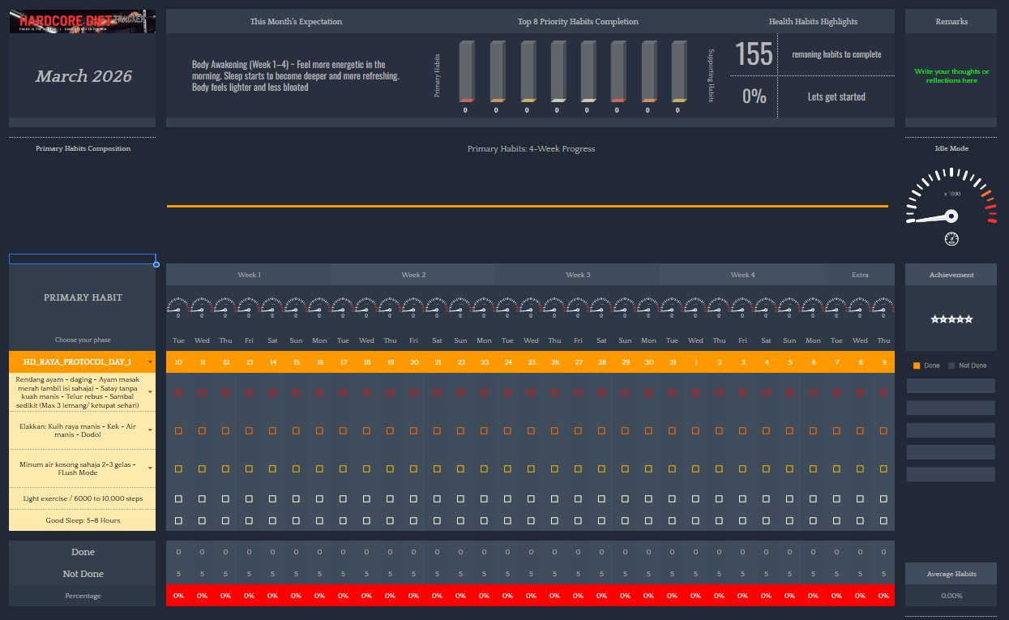Click the mini gauge above date 10
1009x620 pixels.
pos(178,307)
